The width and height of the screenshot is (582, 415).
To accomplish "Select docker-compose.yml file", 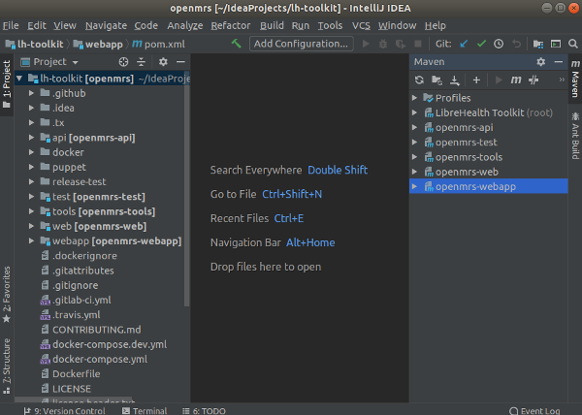I will [100, 359].
